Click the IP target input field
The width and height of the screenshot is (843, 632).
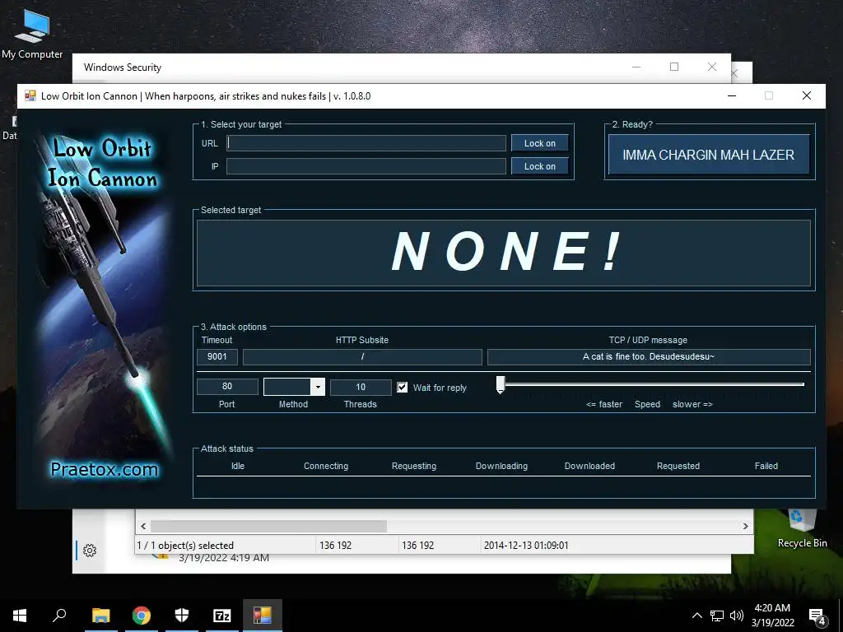366,166
